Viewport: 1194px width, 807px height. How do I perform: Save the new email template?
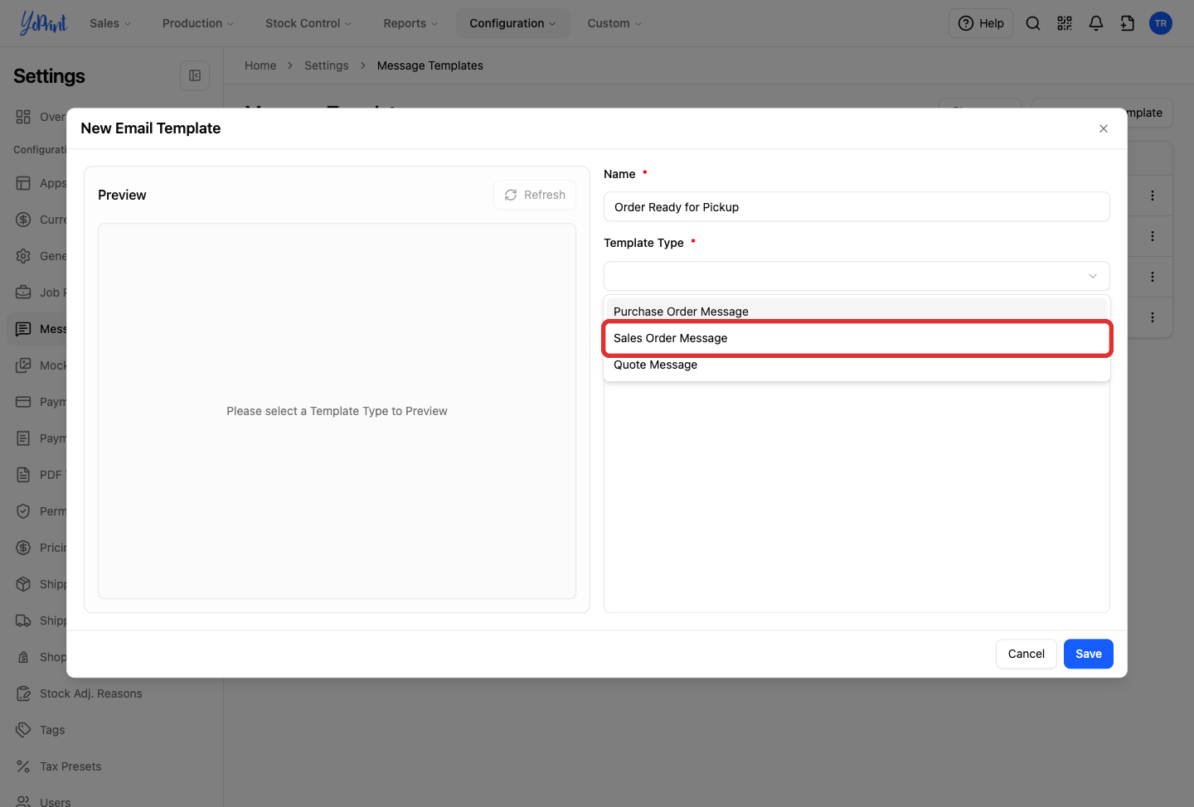tap(1089, 654)
